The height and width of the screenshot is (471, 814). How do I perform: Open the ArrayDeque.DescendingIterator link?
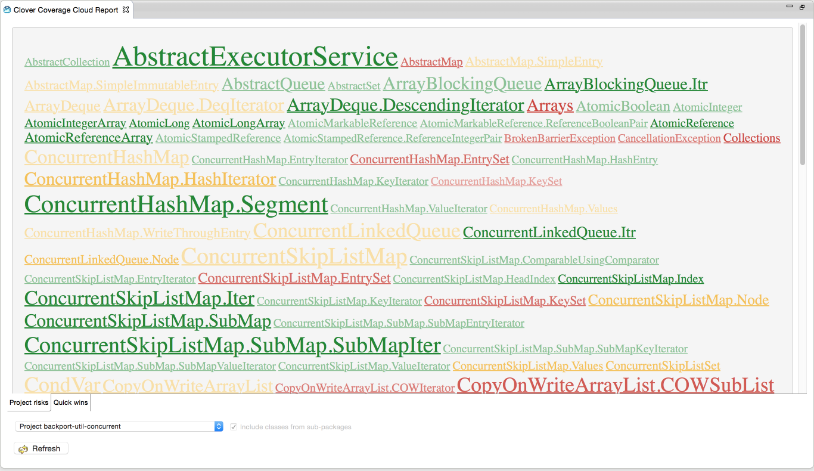point(405,106)
